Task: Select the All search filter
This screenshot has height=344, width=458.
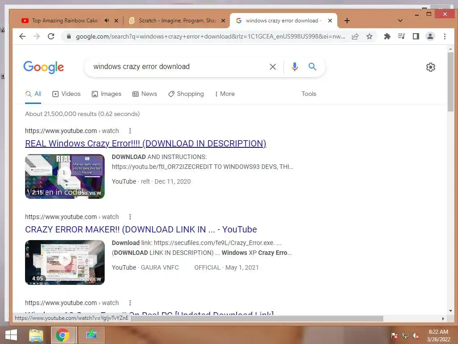Action: (33, 94)
